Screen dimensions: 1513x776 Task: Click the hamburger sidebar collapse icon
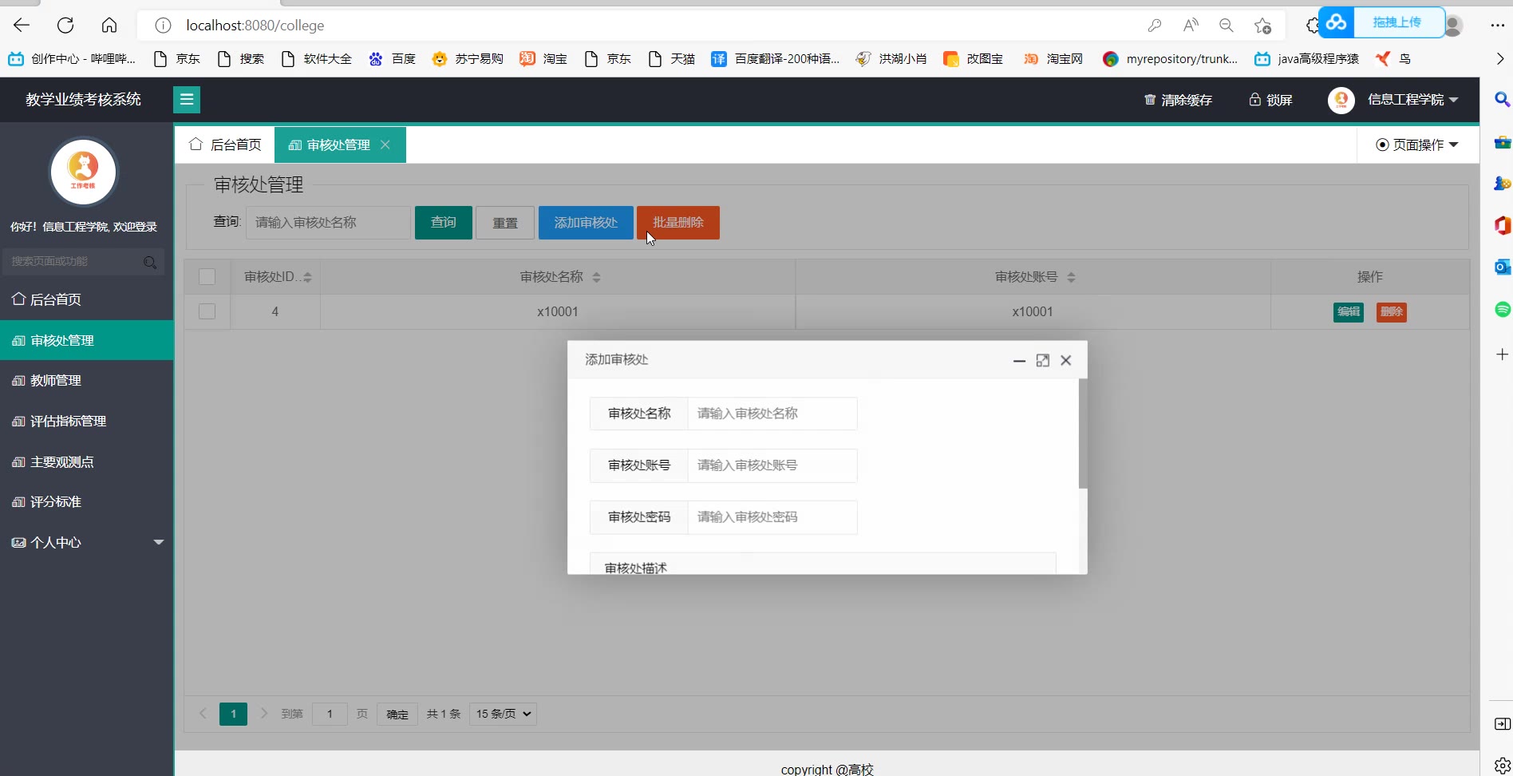[187, 100]
